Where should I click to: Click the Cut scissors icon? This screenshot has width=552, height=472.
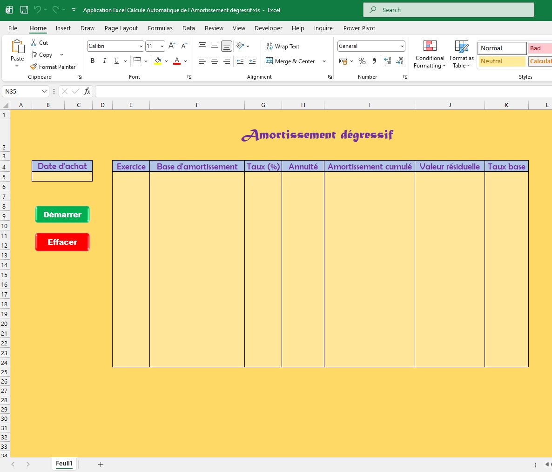click(x=34, y=42)
